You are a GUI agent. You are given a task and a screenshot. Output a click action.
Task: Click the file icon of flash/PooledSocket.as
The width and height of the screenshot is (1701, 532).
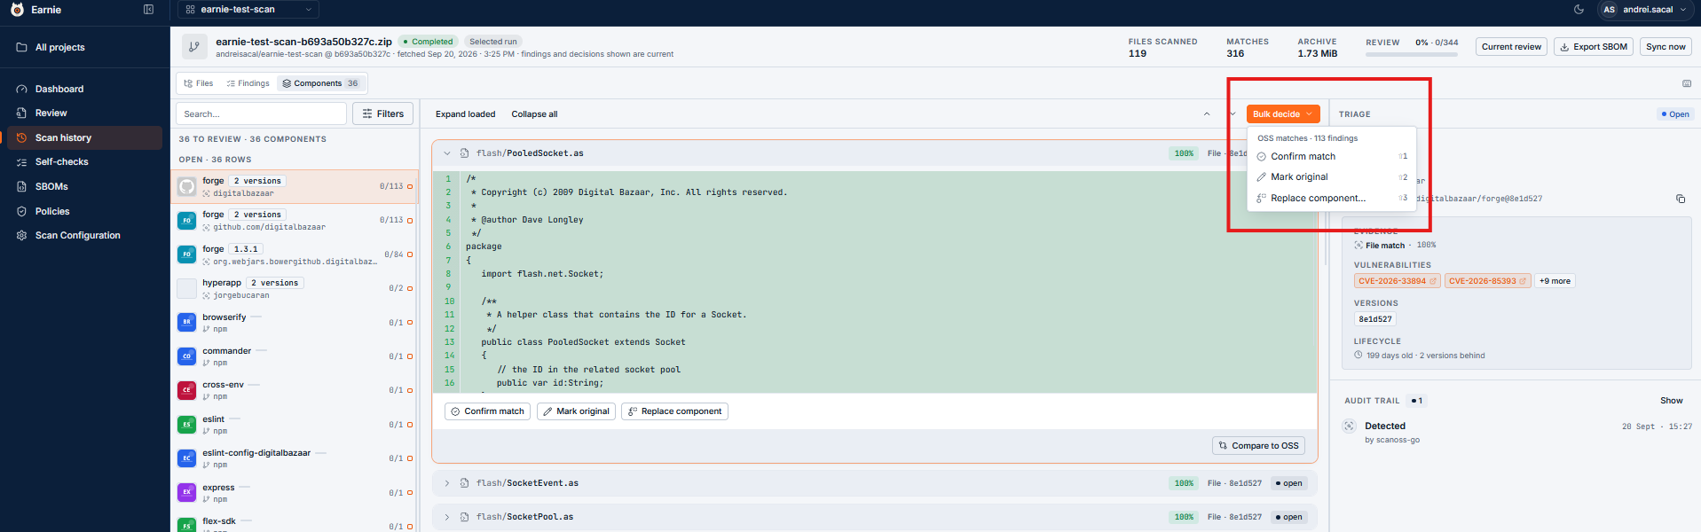point(464,153)
